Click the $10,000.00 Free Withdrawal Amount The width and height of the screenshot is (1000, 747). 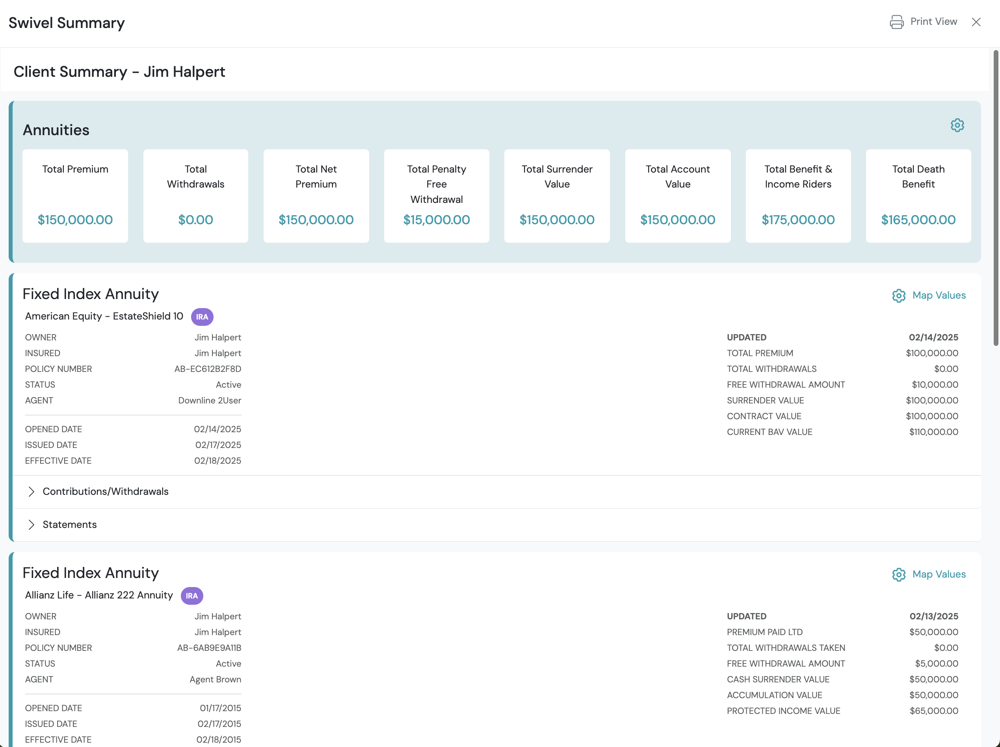[935, 385]
